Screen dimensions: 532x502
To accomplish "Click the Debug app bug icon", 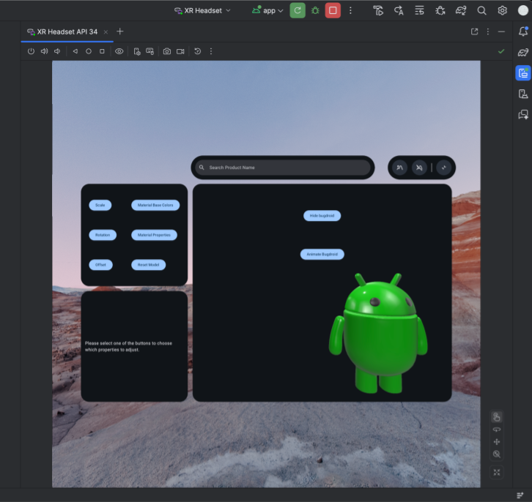I will click(x=315, y=10).
